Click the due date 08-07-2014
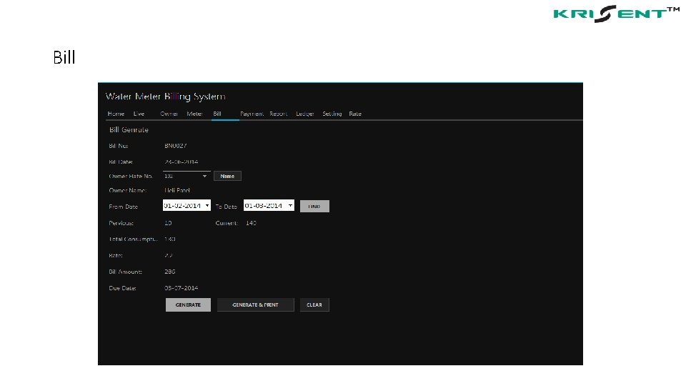 pos(181,288)
